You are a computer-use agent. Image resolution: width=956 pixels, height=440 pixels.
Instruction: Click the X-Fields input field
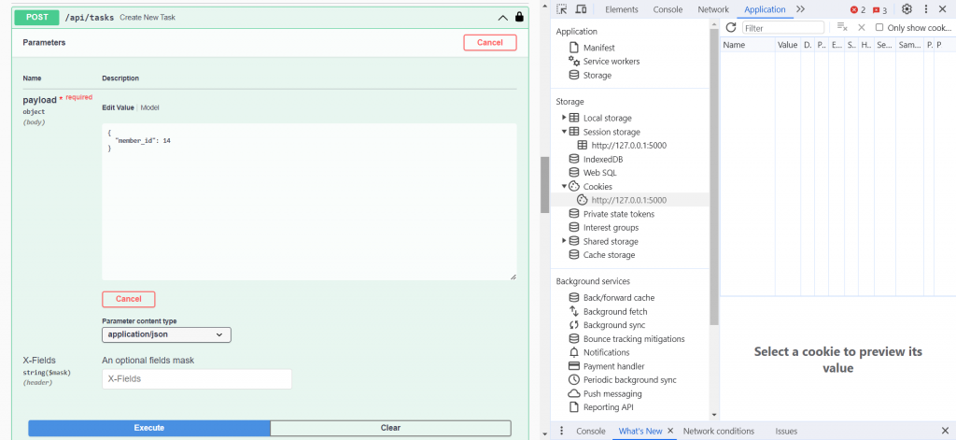pyautogui.click(x=197, y=378)
